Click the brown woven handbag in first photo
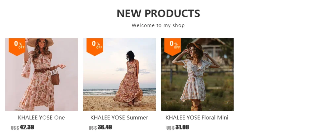Viewport: 317px width, 134px height. pyautogui.click(x=55, y=76)
